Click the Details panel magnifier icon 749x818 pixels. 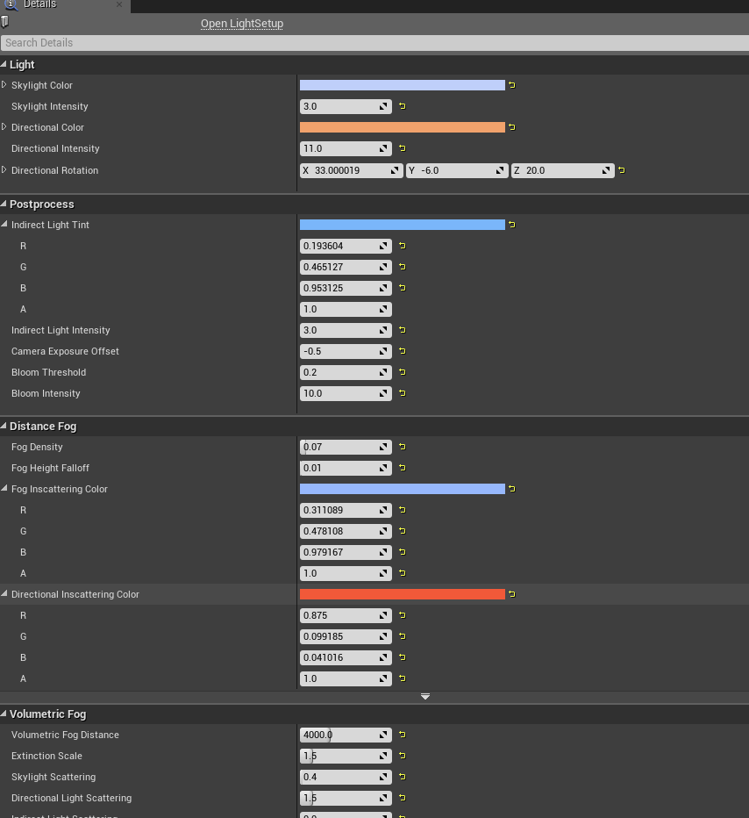pos(11,4)
